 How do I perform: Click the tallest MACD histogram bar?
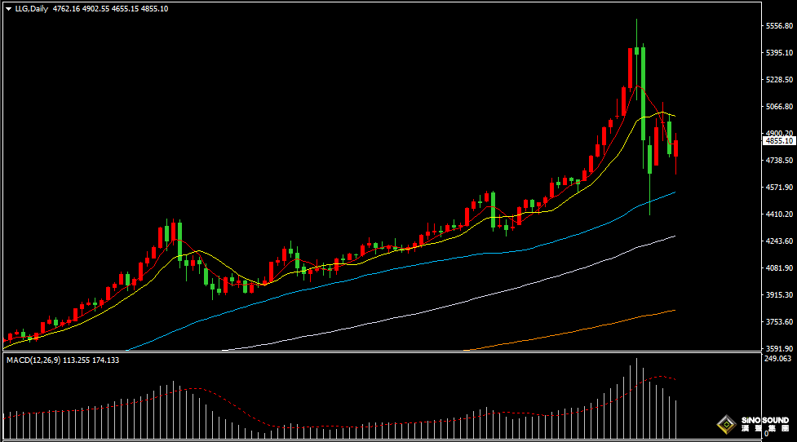tap(636, 396)
